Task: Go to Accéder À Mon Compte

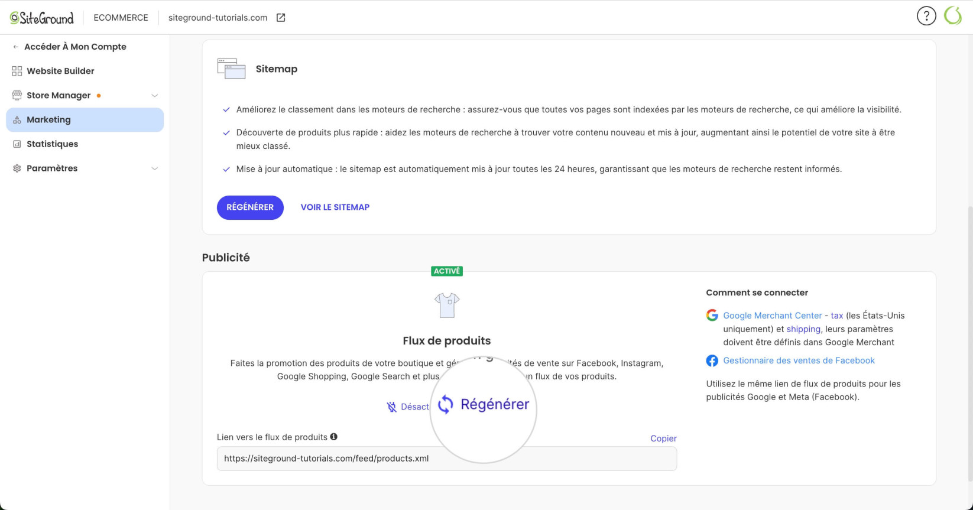Action: [x=75, y=47]
